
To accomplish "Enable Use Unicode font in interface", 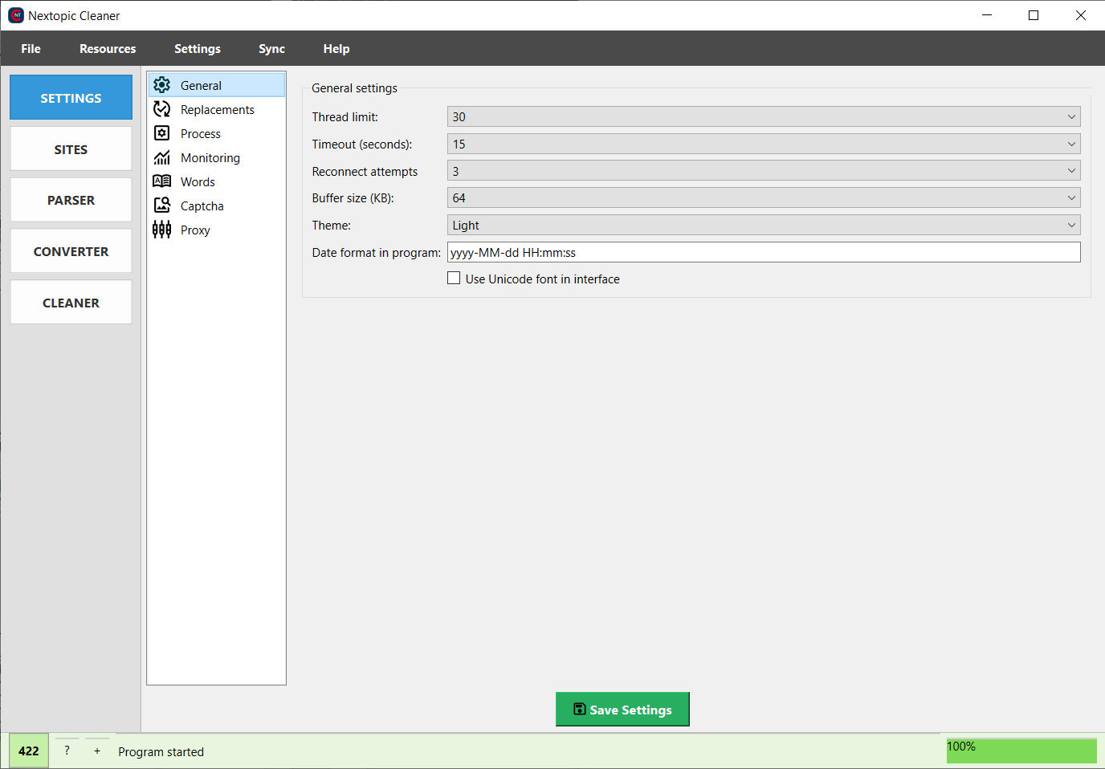I will point(455,279).
